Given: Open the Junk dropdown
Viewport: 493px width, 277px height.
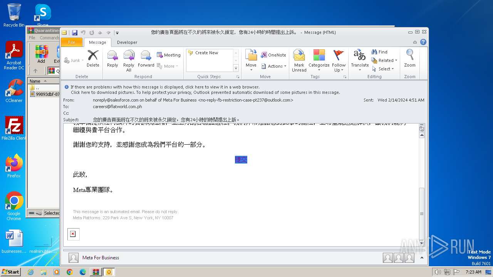Looking at the screenshot, I should point(74,60).
